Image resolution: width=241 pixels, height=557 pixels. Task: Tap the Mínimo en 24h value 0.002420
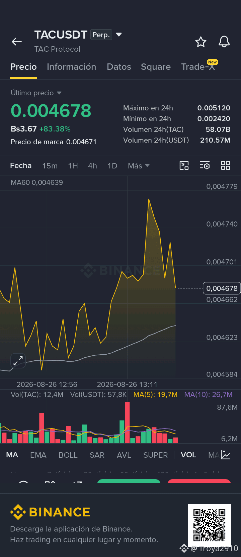214,119
